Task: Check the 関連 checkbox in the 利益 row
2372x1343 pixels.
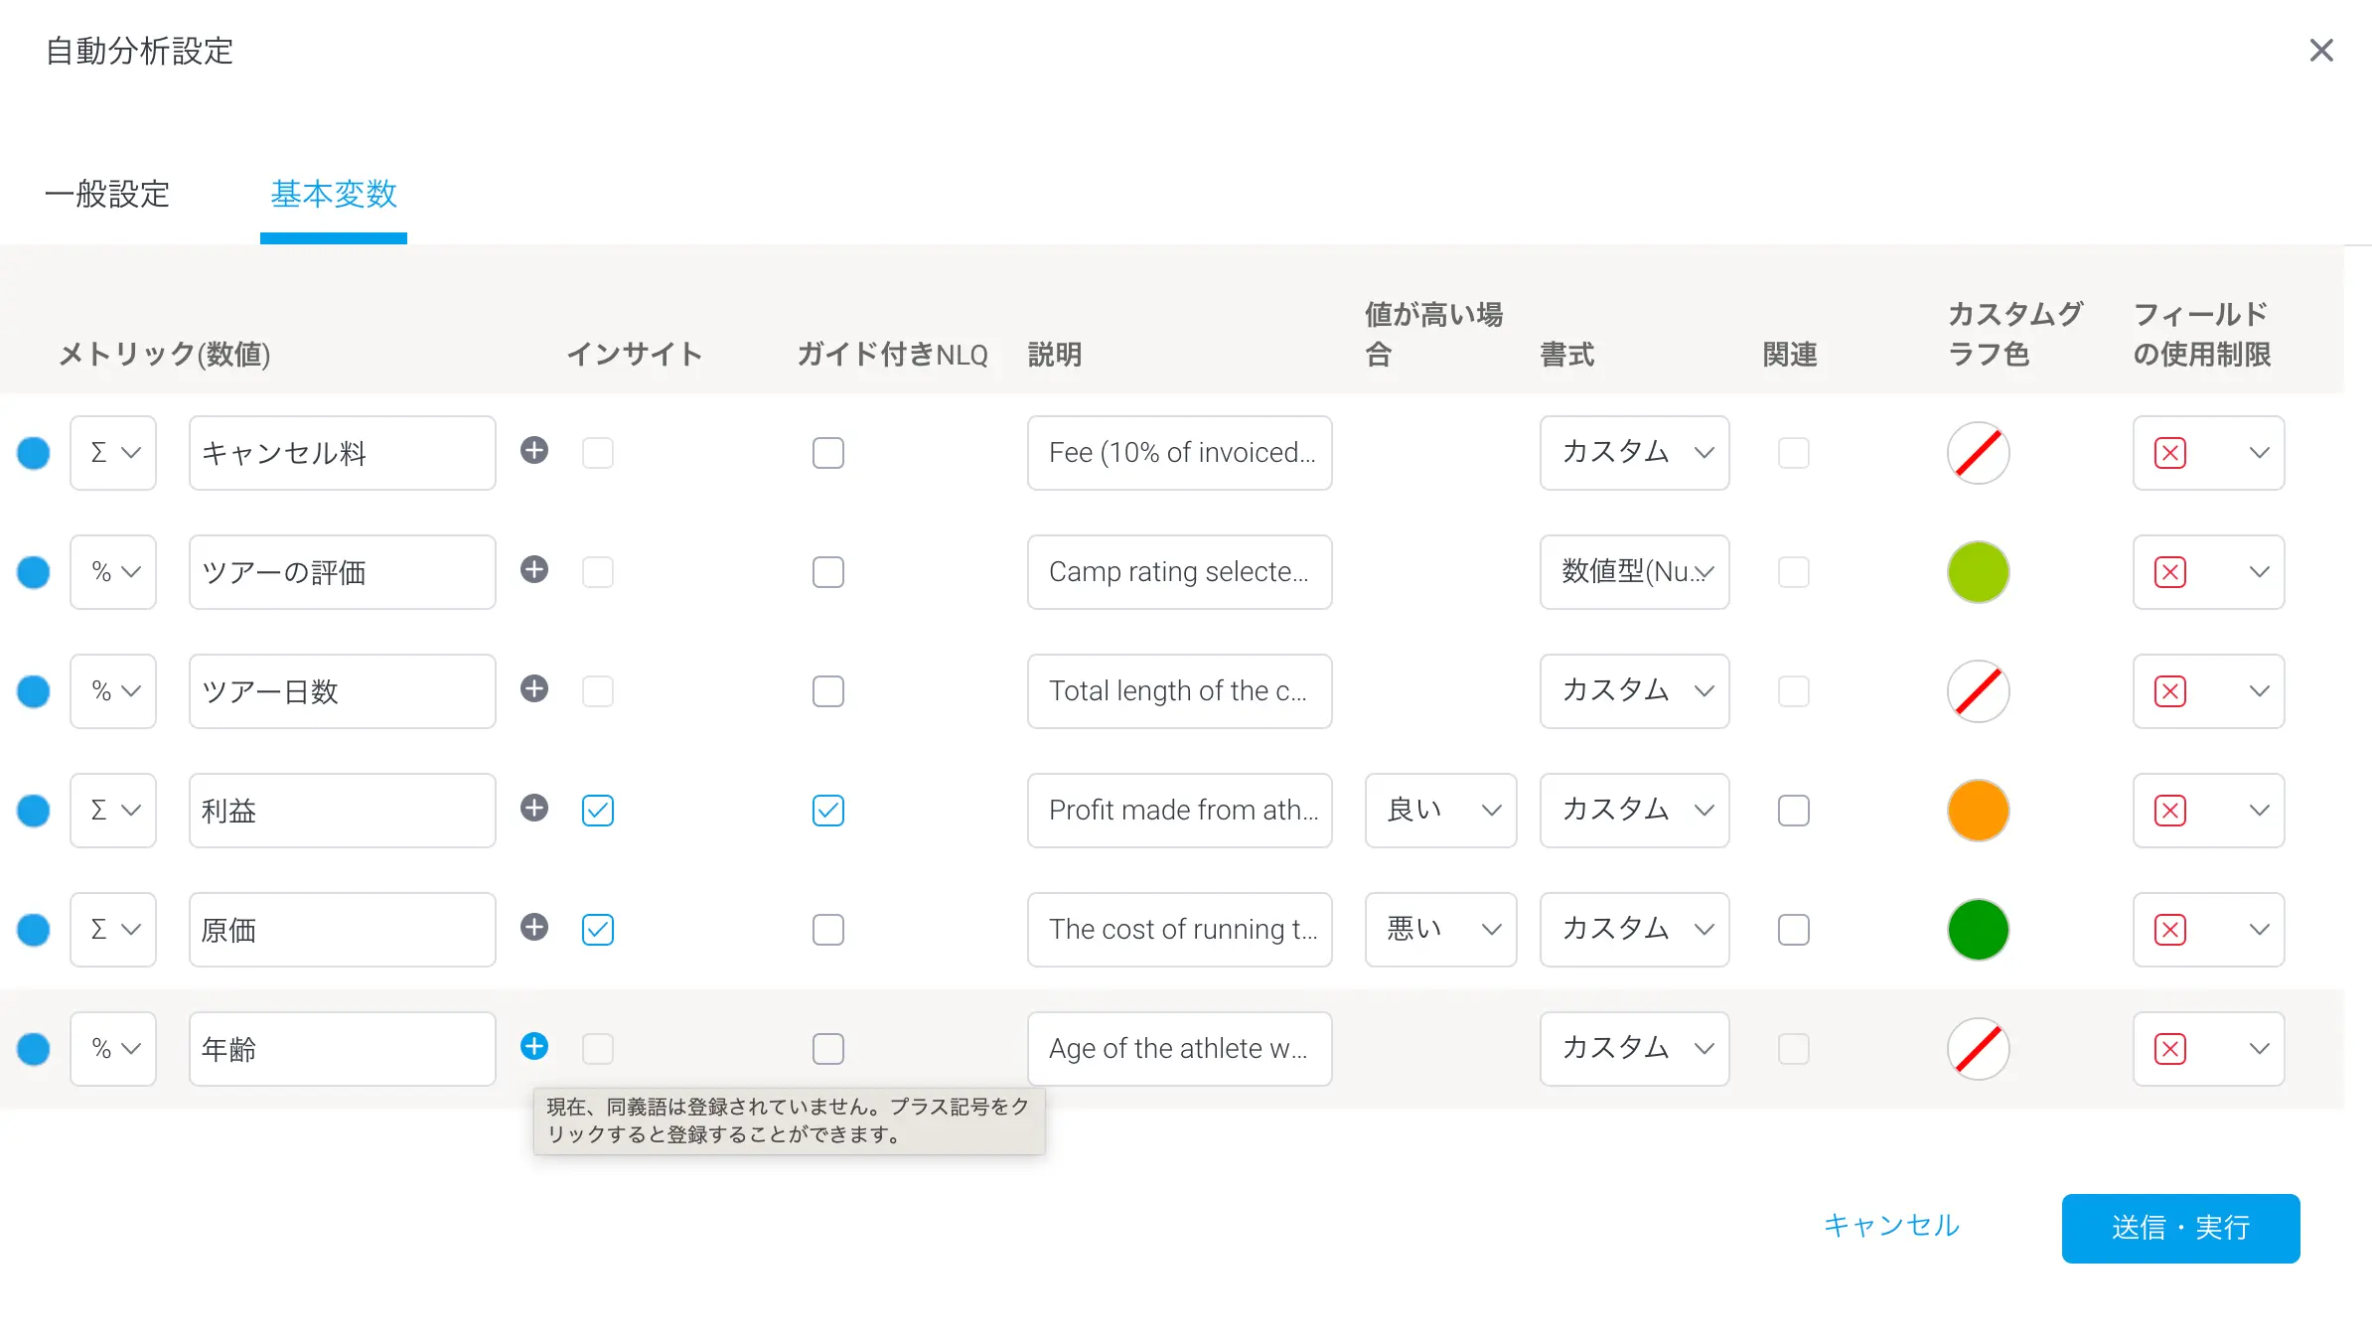Action: (1794, 811)
